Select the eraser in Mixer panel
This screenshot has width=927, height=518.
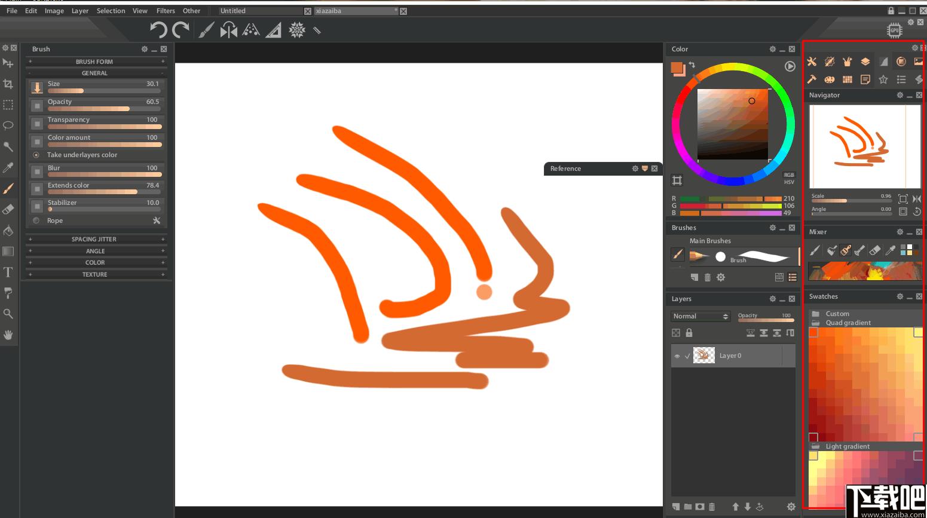point(875,250)
